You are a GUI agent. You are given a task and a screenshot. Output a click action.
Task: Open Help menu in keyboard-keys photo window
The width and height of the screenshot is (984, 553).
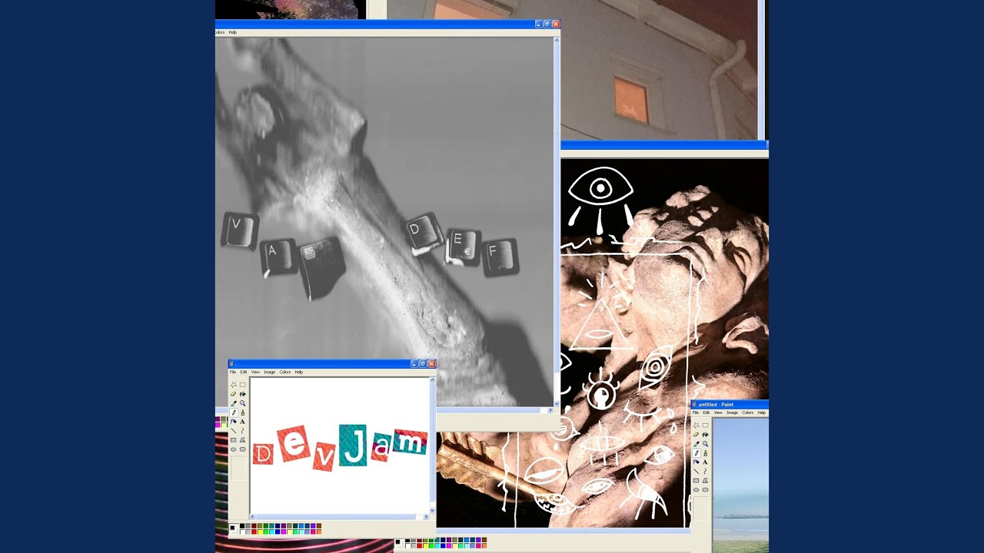[232, 32]
